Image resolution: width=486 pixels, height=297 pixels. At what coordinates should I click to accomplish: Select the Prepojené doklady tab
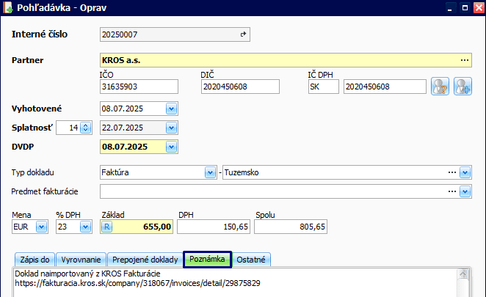145,260
